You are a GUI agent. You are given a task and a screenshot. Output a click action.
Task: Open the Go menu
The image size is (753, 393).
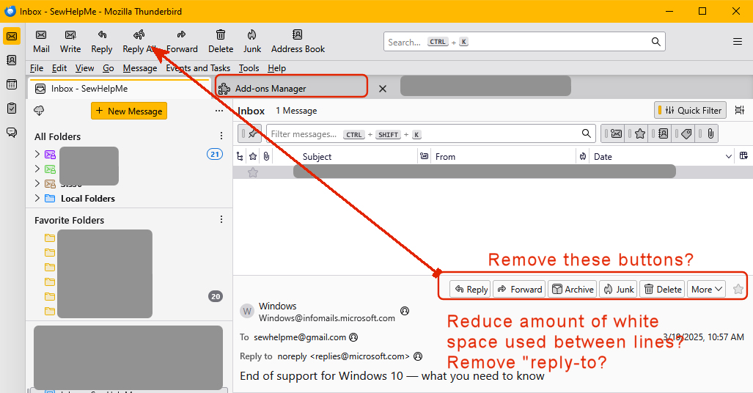click(x=108, y=68)
